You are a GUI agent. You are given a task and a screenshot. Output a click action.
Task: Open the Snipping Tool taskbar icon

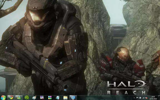(42, 98)
